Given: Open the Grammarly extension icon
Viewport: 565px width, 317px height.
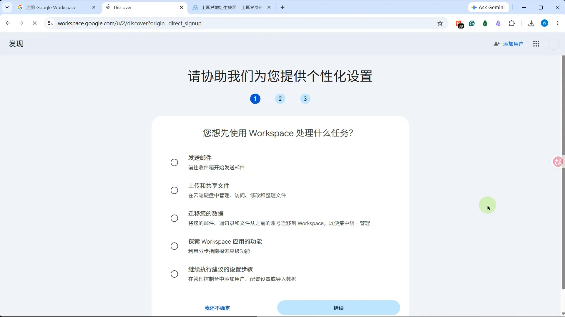Looking at the screenshot, I should click(472, 23).
